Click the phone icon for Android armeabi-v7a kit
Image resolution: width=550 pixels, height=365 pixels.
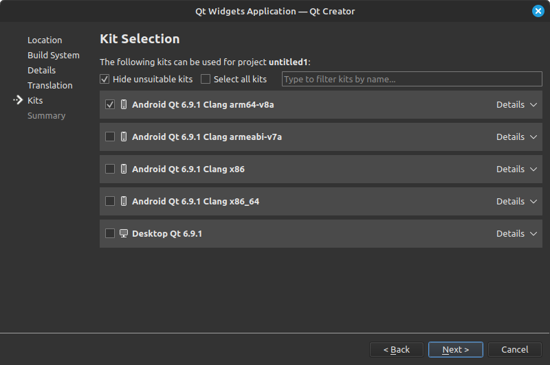click(x=124, y=137)
